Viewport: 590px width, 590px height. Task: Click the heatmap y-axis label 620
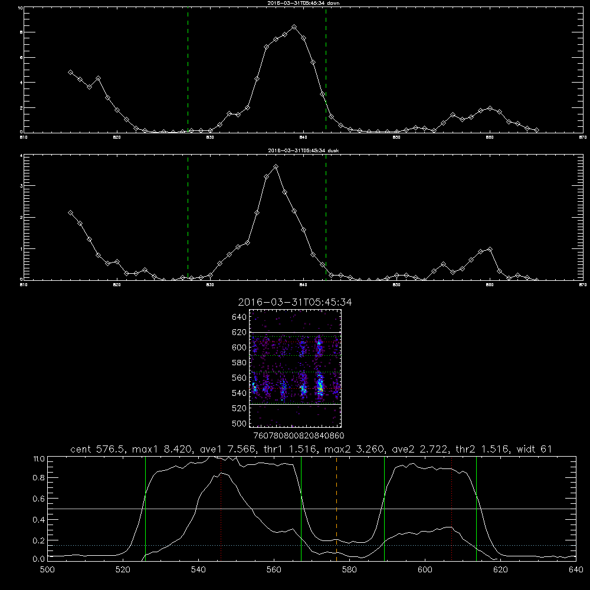click(x=240, y=332)
